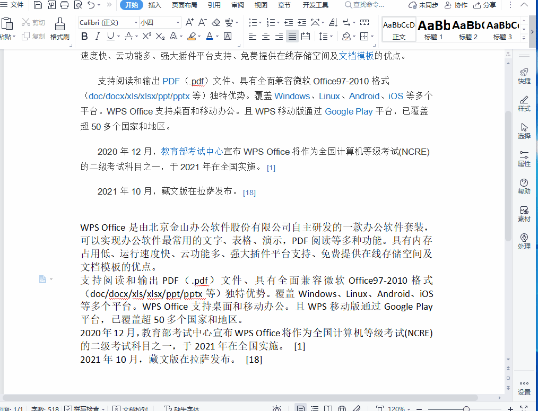This screenshot has height=411, width=538.
Task: Toggle Italic formatting
Action: [x=98, y=36]
